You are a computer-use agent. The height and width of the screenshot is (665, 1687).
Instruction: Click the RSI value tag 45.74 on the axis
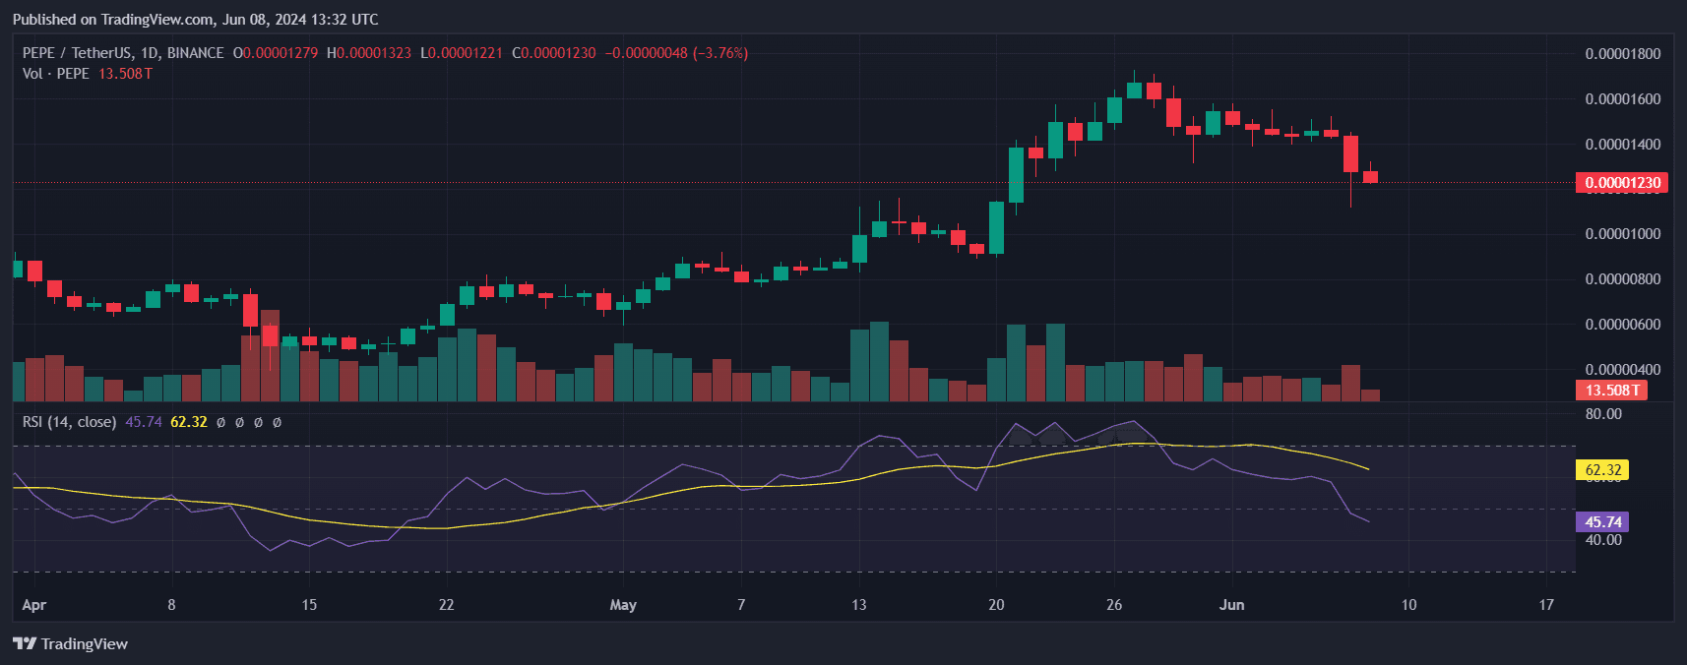click(1602, 522)
